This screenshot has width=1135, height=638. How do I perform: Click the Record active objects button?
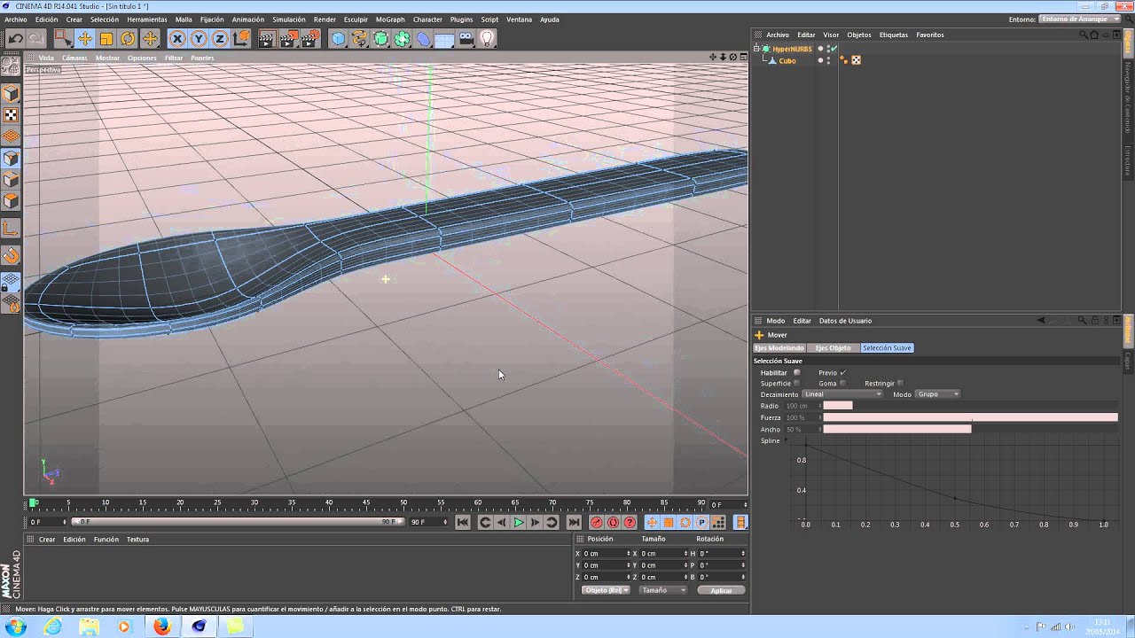coord(597,523)
